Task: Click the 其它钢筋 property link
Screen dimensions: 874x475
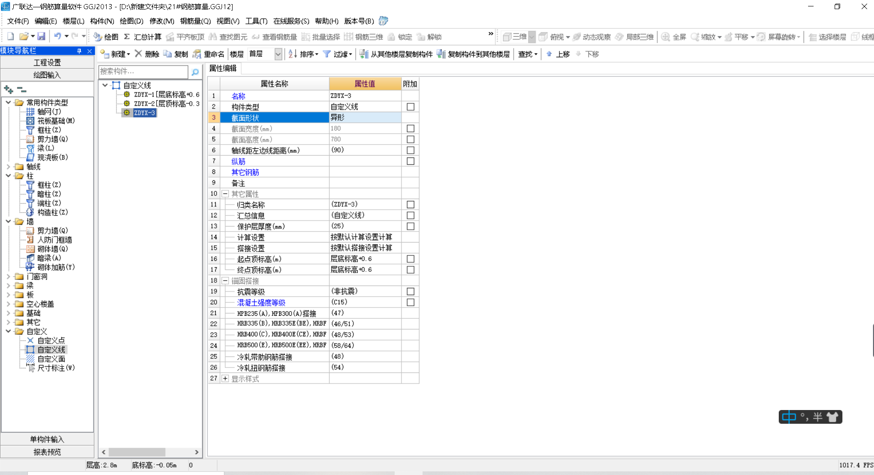Action: 245,172
